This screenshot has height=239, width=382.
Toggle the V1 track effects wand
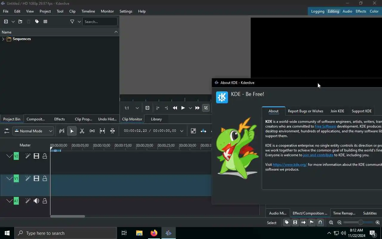pos(28,178)
